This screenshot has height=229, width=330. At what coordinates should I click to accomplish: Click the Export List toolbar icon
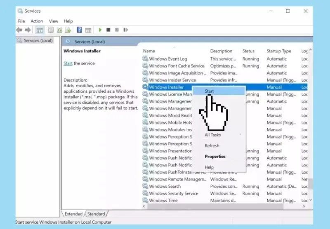tap(68, 30)
